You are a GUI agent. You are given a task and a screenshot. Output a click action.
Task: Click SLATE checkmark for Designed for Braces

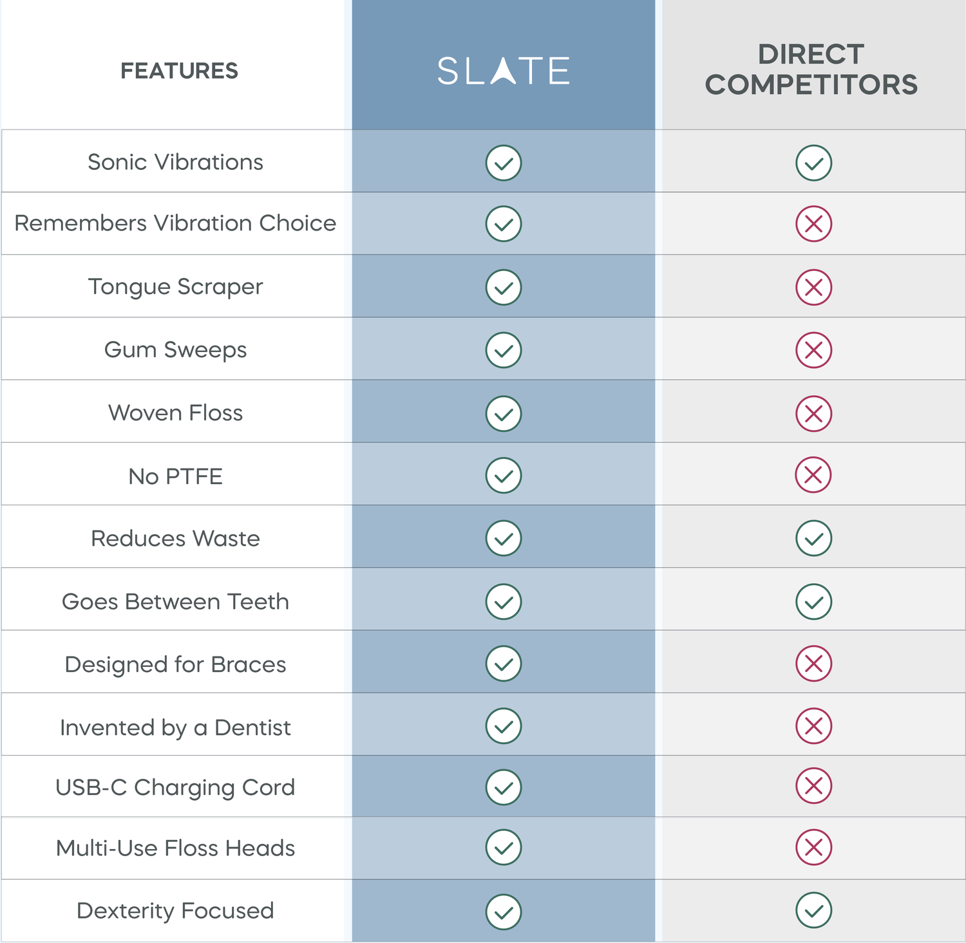tap(503, 664)
